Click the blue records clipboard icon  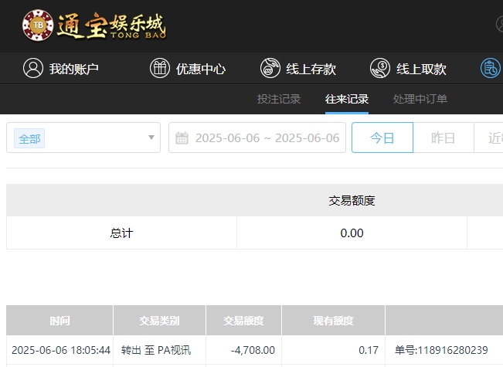491,68
